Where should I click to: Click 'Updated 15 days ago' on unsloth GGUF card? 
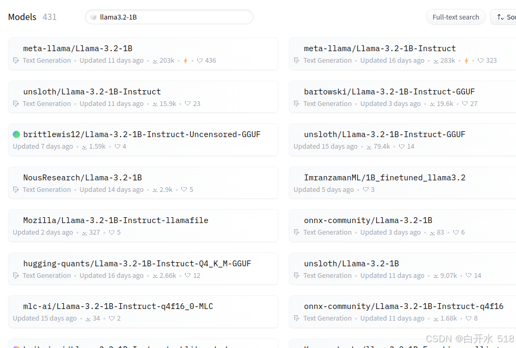[x=325, y=147]
